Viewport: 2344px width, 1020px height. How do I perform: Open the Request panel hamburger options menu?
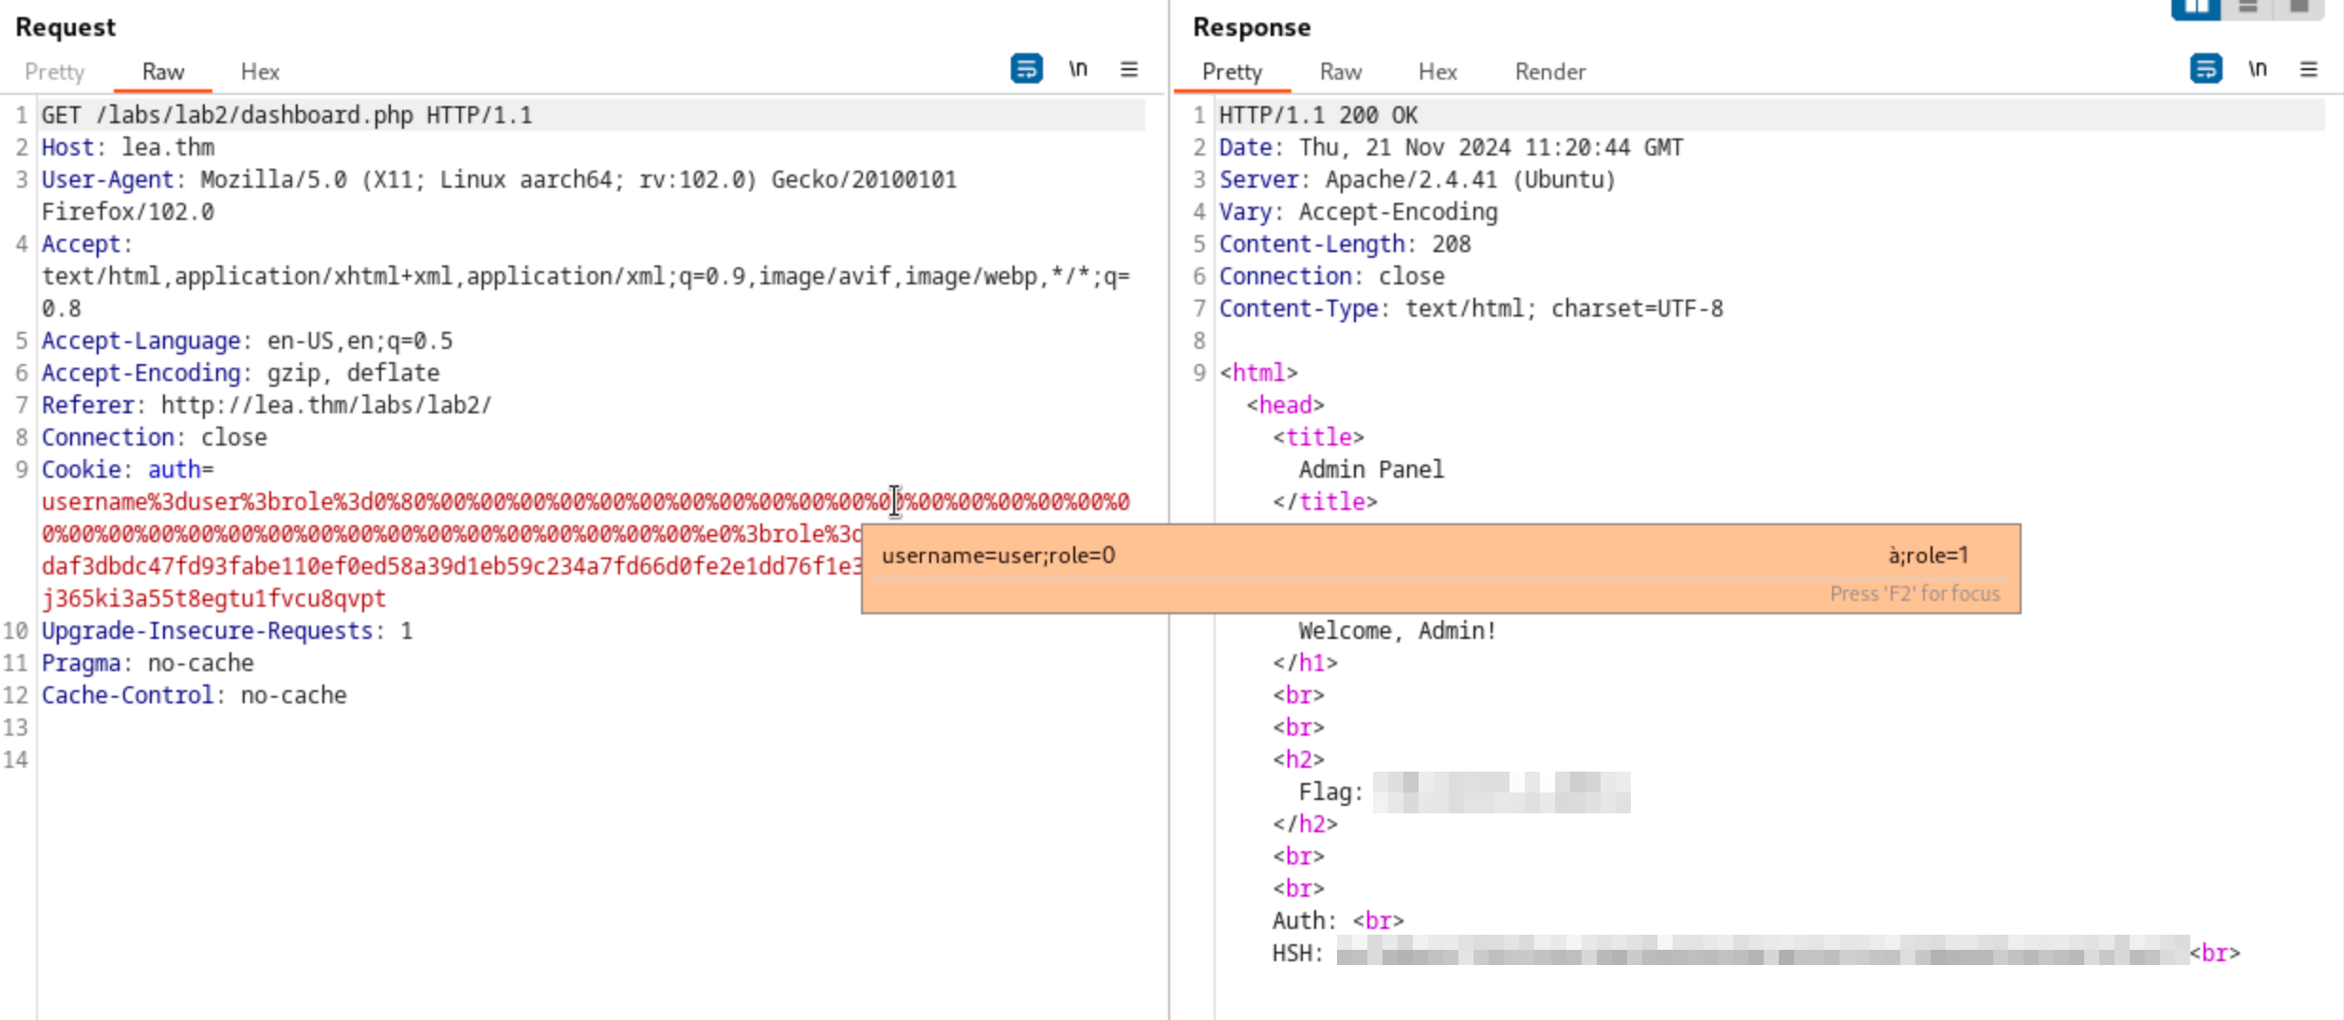click(x=1128, y=69)
